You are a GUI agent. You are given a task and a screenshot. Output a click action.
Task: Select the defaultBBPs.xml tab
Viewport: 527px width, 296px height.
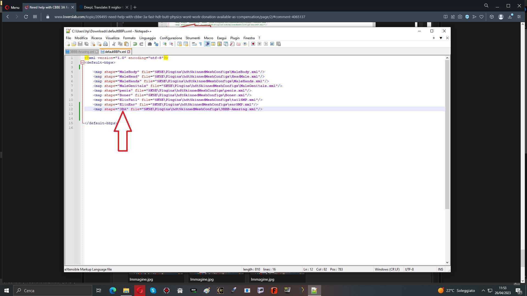(x=115, y=52)
